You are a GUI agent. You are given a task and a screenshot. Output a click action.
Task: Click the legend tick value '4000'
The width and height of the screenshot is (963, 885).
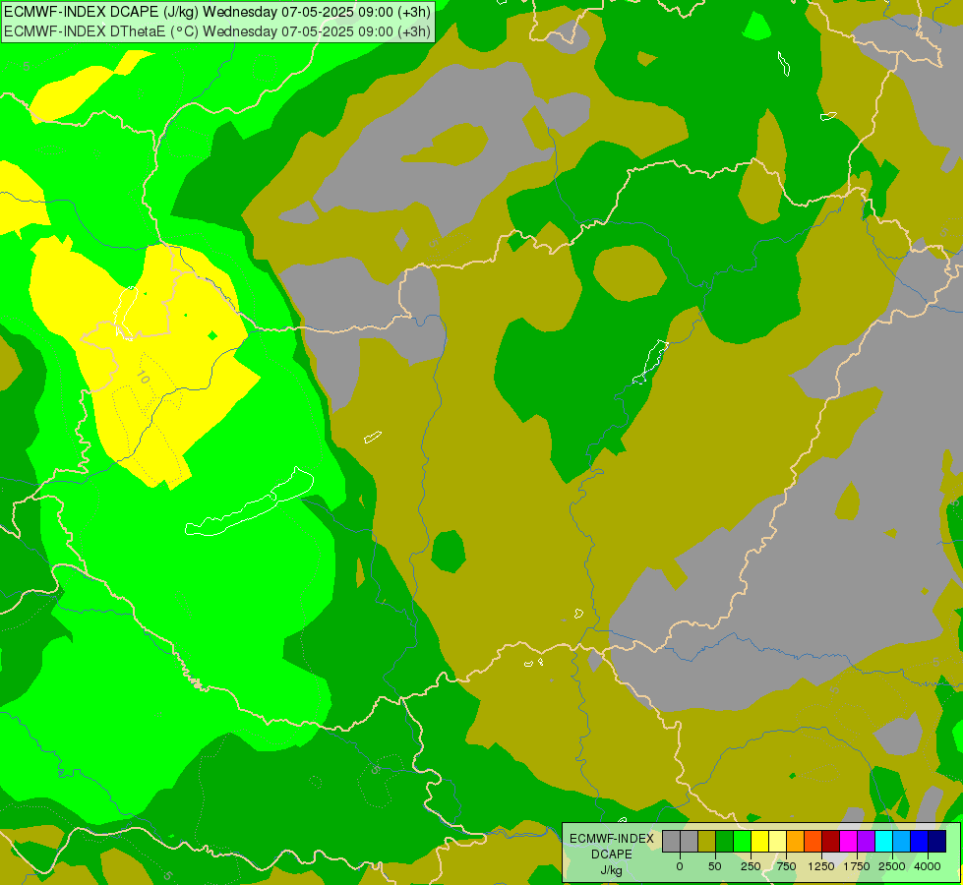(x=928, y=866)
